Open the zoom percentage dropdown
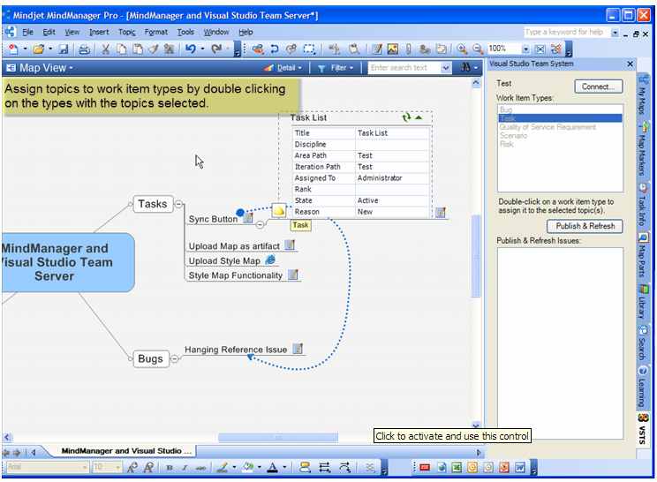Viewport: 657px width, 482px height. coord(526,49)
